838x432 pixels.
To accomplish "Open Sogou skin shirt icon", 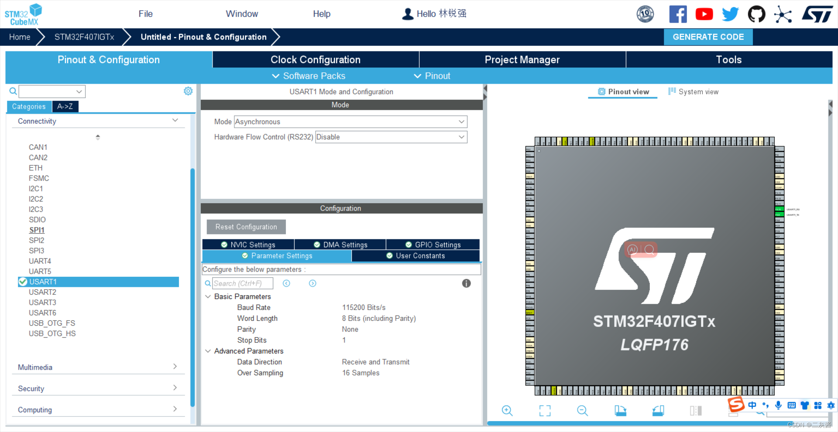I will 805,405.
